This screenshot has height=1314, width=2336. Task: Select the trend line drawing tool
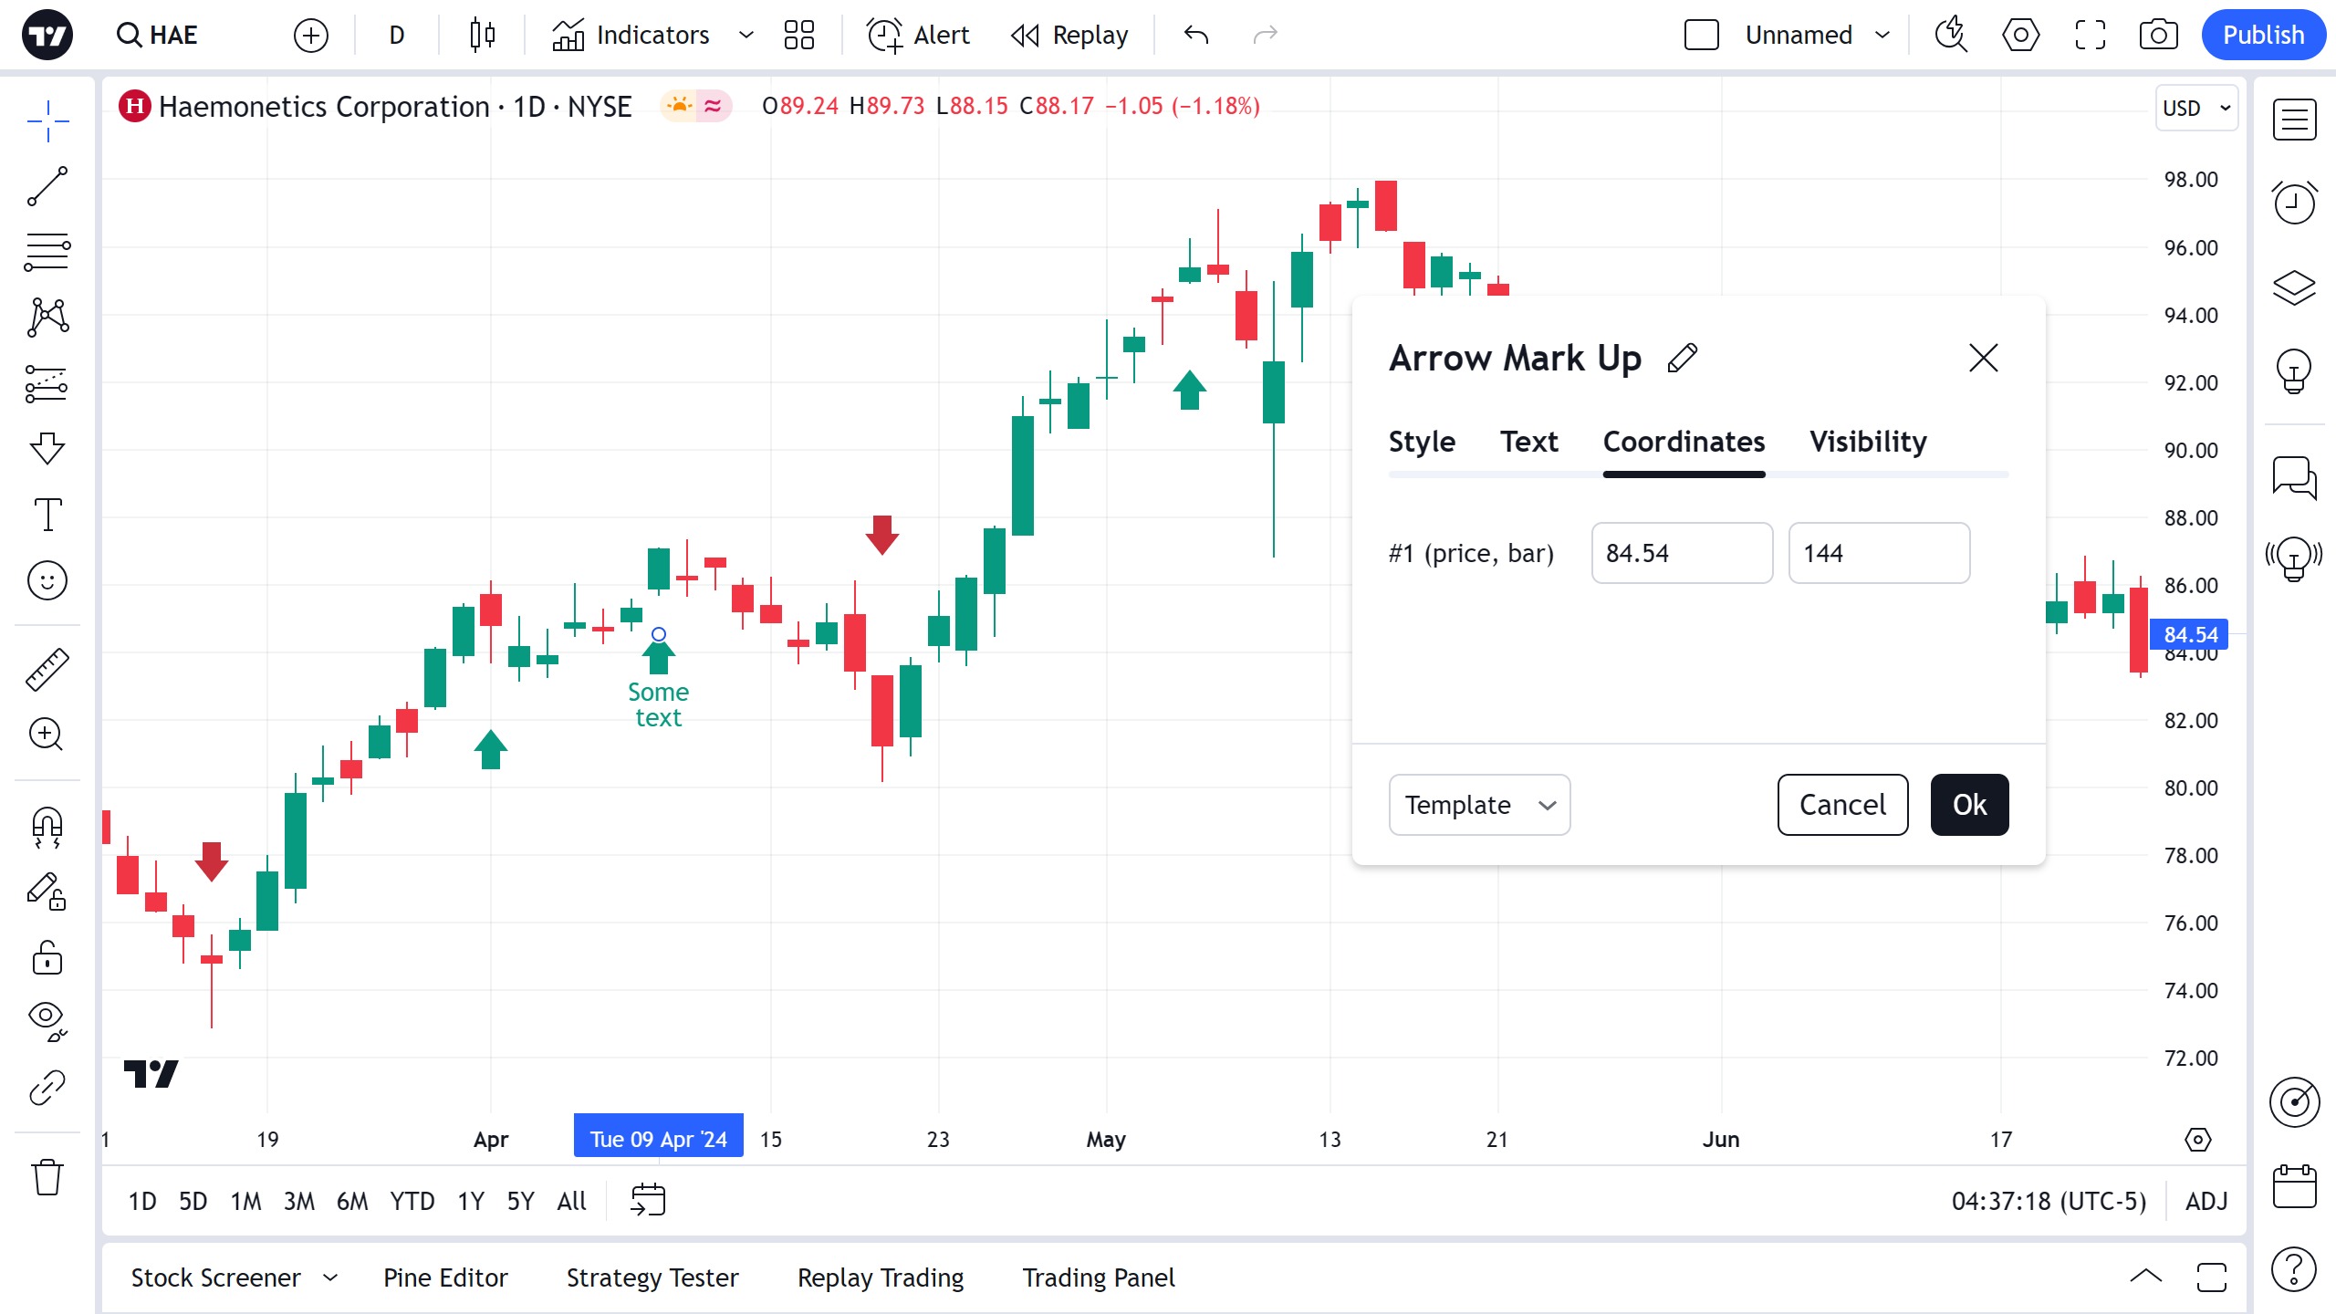[x=47, y=186]
